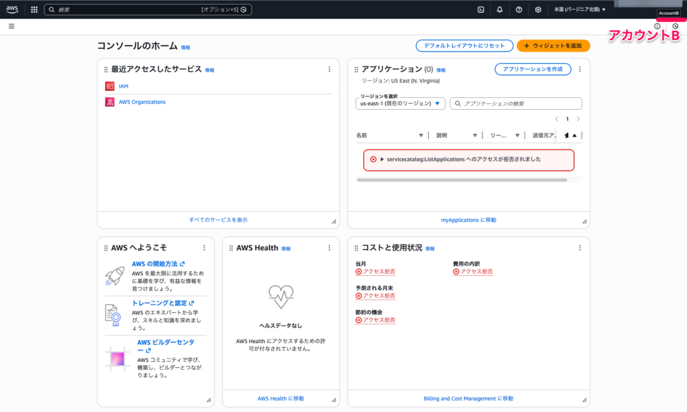Click デフォルトレイアウトにリセット button
Viewport: 687px width, 412px height.
click(464, 46)
